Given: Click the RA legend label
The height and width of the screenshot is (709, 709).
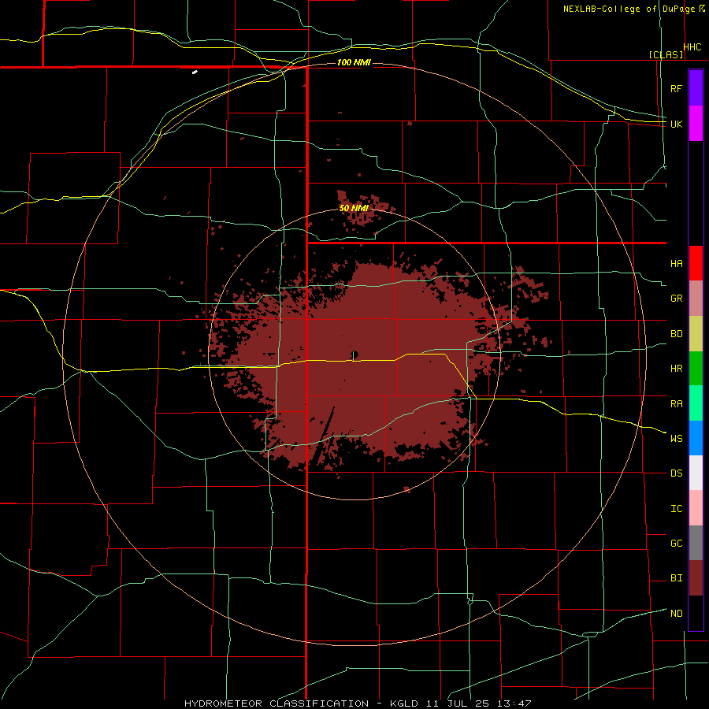Looking at the screenshot, I should (x=676, y=404).
